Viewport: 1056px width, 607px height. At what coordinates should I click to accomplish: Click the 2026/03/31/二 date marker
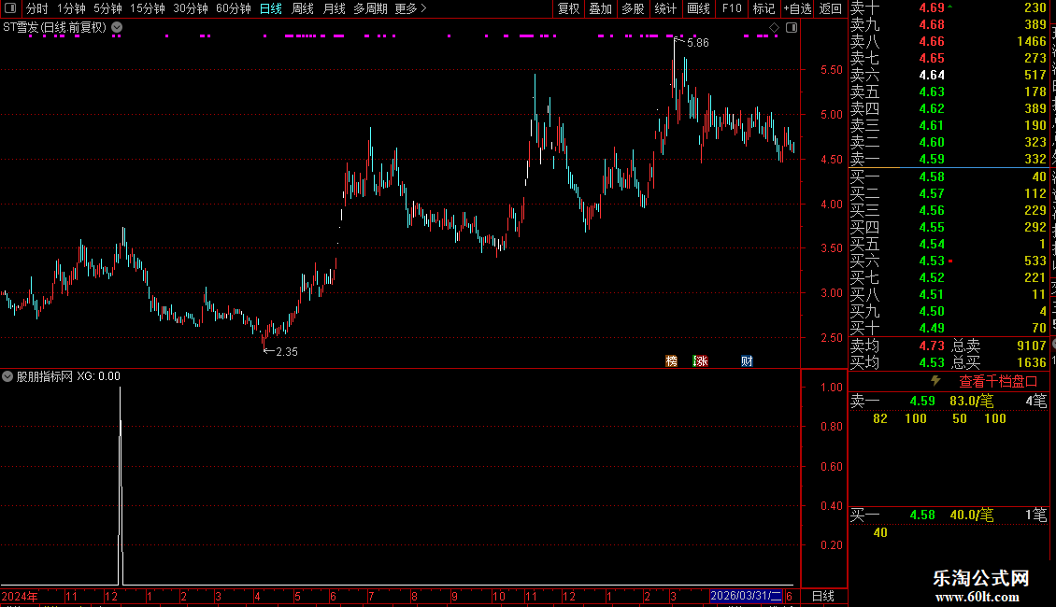pos(746,596)
